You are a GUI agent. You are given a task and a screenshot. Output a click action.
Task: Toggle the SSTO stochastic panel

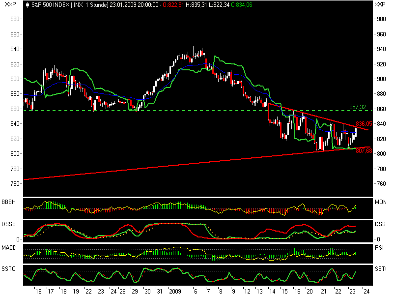8,269
